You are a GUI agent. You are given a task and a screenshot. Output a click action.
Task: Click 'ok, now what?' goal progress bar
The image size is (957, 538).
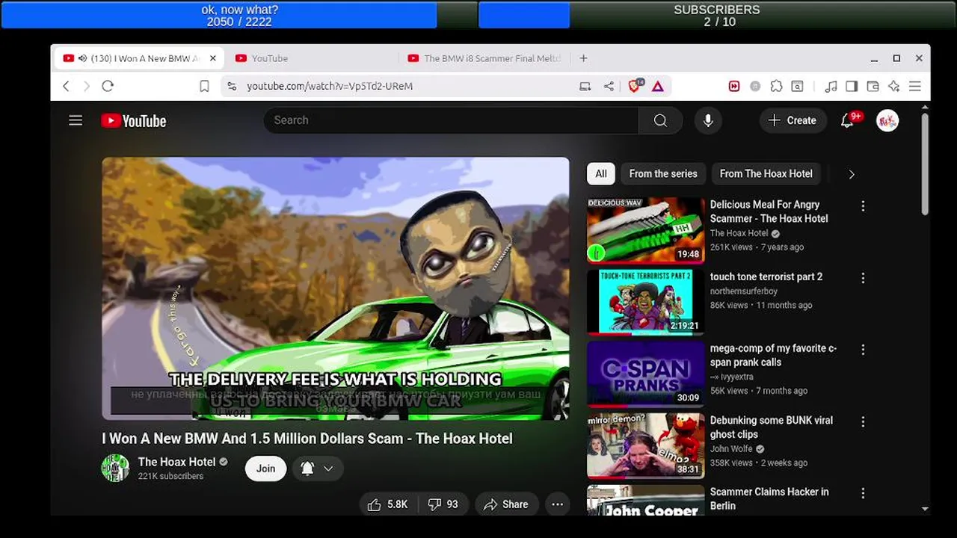[239, 15]
